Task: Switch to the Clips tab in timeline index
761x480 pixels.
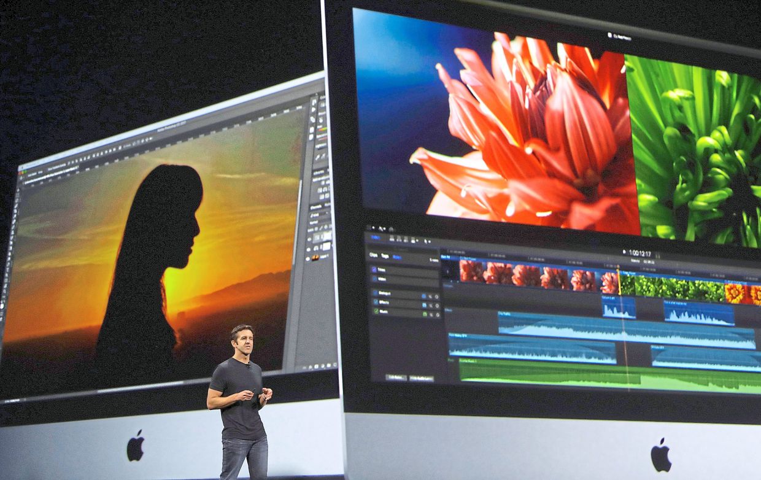Action: pos(373,255)
